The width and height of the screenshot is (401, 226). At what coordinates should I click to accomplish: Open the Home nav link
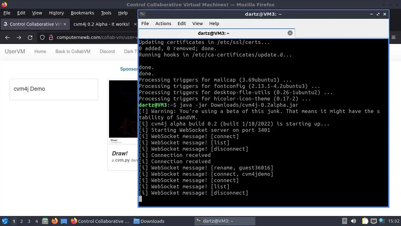point(40,51)
